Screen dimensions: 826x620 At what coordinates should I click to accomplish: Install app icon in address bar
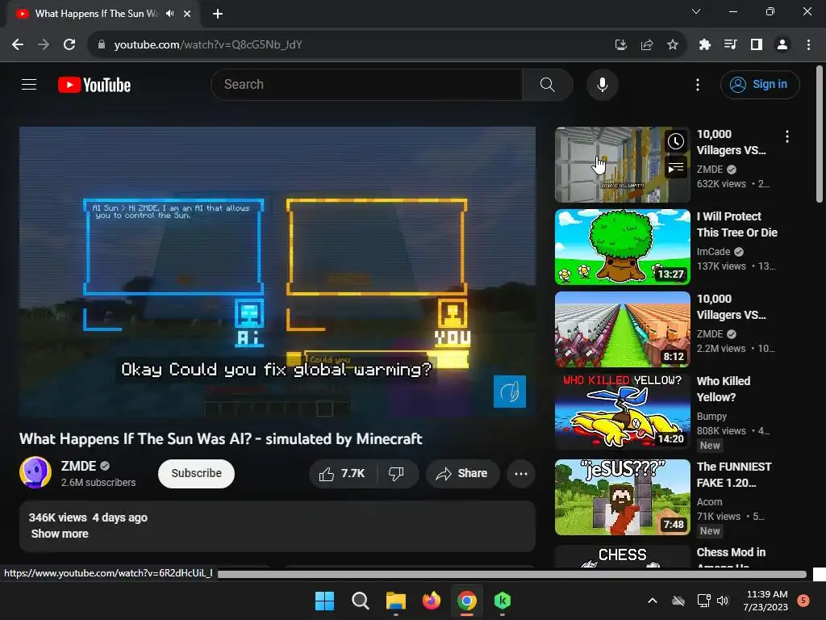pos(621,45)
